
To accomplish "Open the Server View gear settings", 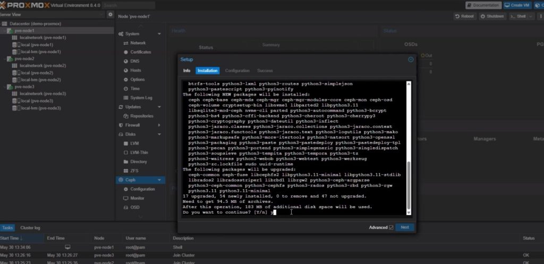I will pos(110,14).
